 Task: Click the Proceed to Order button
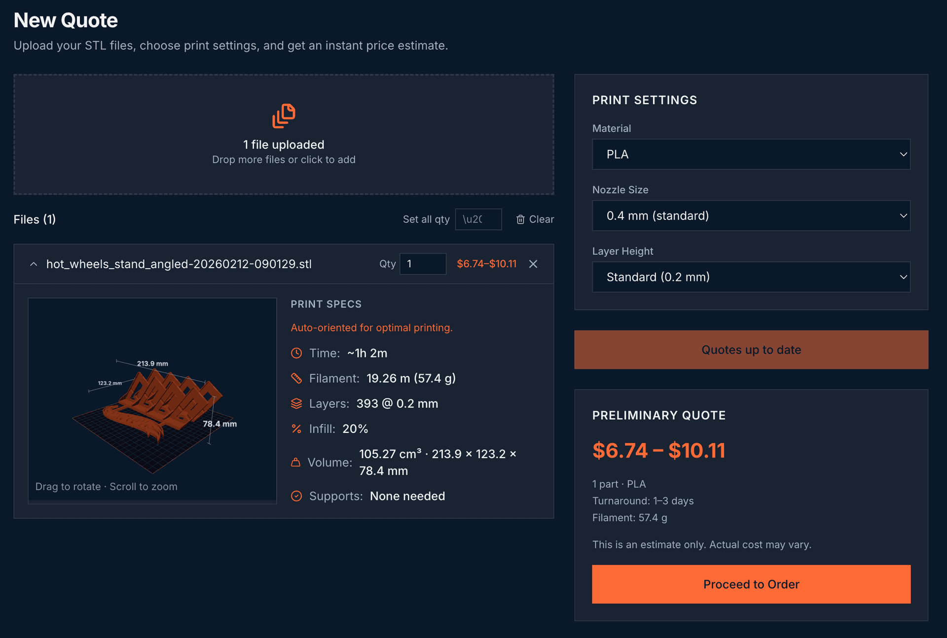tap(751, 584)
